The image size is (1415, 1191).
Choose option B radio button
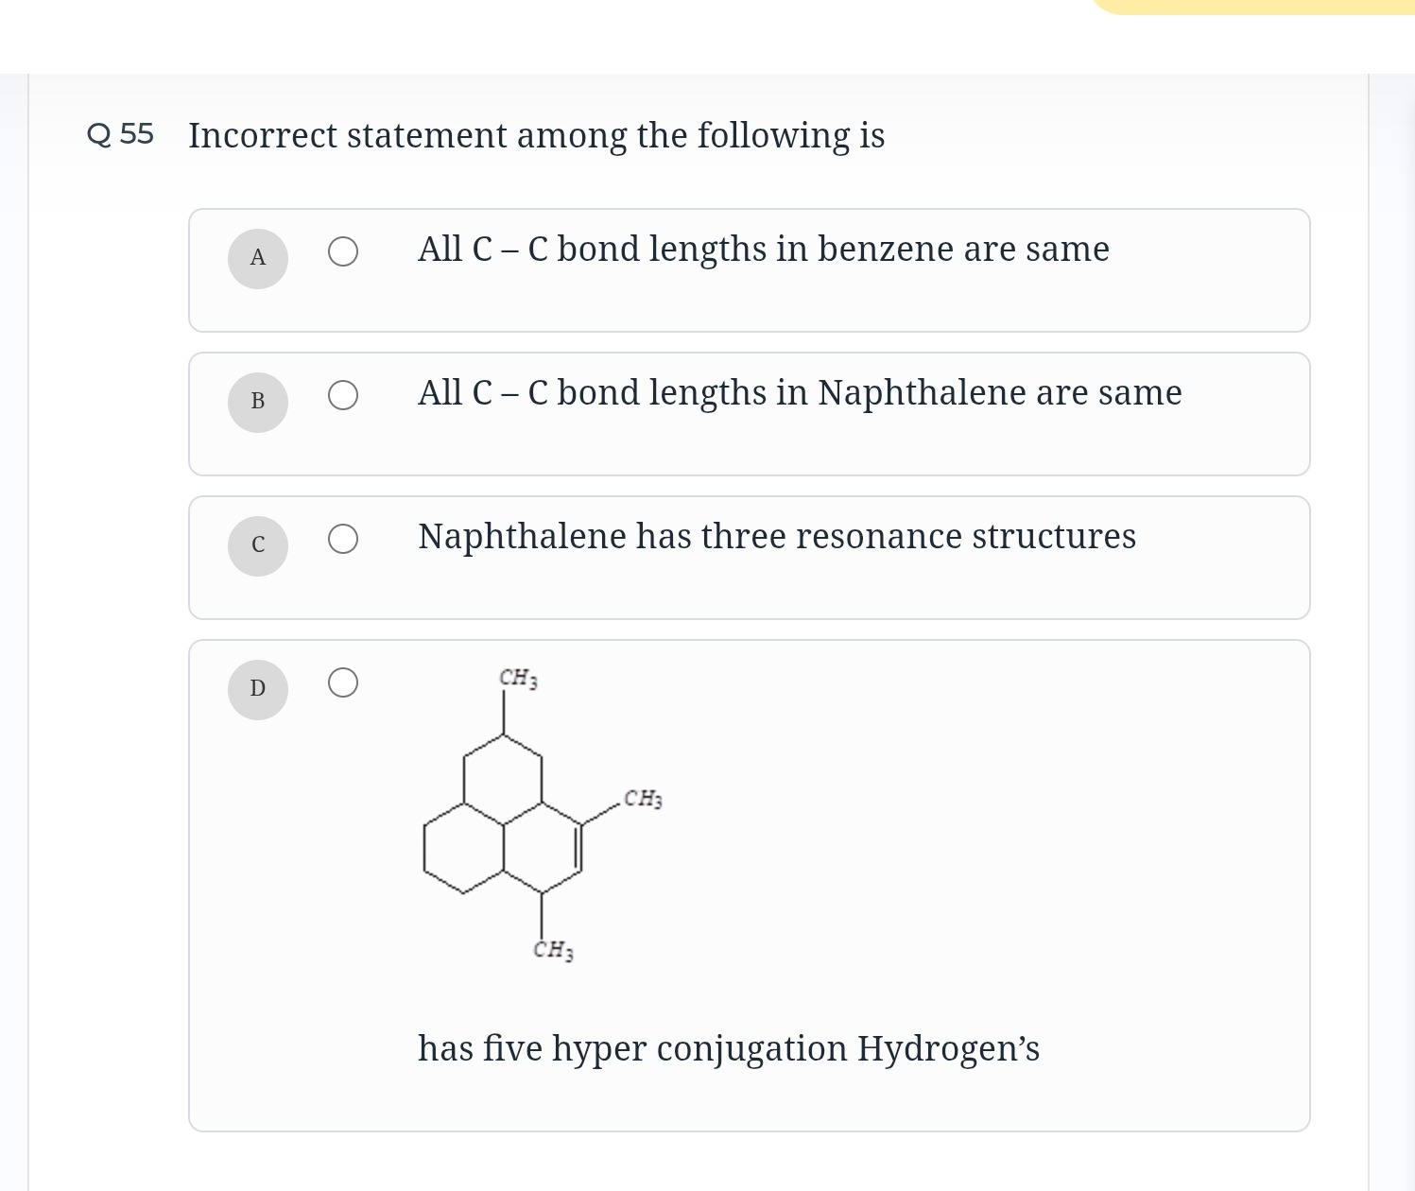pyautogui.click(x=343, y=395)
